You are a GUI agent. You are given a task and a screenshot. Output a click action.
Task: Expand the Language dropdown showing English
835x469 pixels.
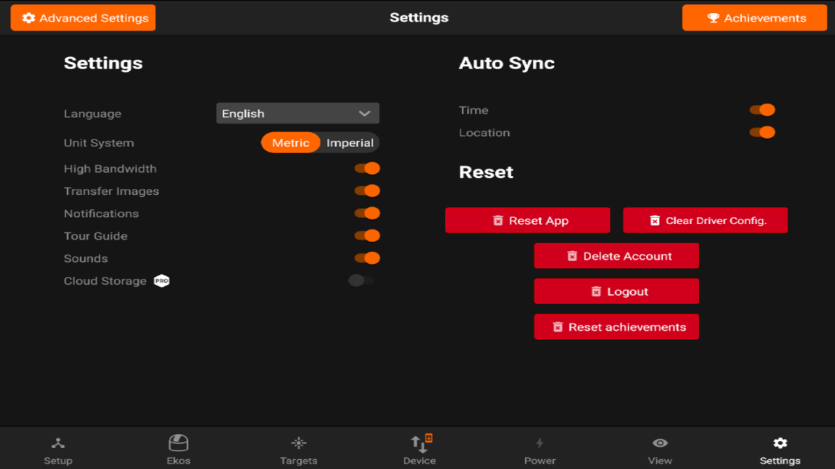pos(297,113)
